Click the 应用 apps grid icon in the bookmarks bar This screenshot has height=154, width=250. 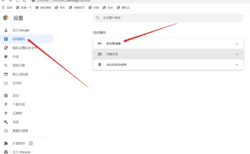click(3, 7)
